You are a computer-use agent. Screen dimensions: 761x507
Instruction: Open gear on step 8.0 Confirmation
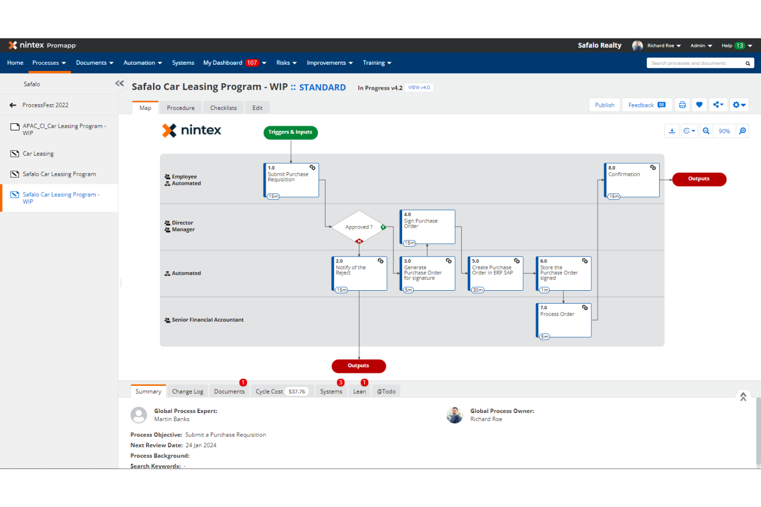pyautogui.click(x=653, y=167)
